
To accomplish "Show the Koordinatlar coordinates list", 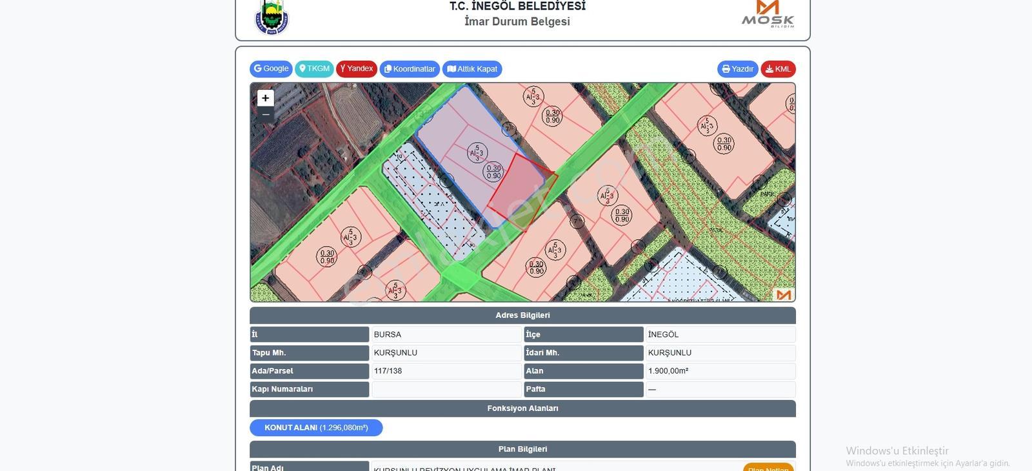I will pyautogui.click(x=410, y=69).
